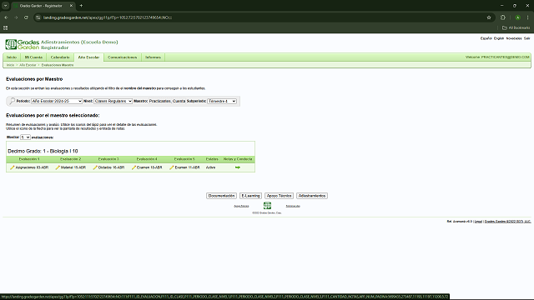Bookmark this page with the star icon

(x=489, y=17)
